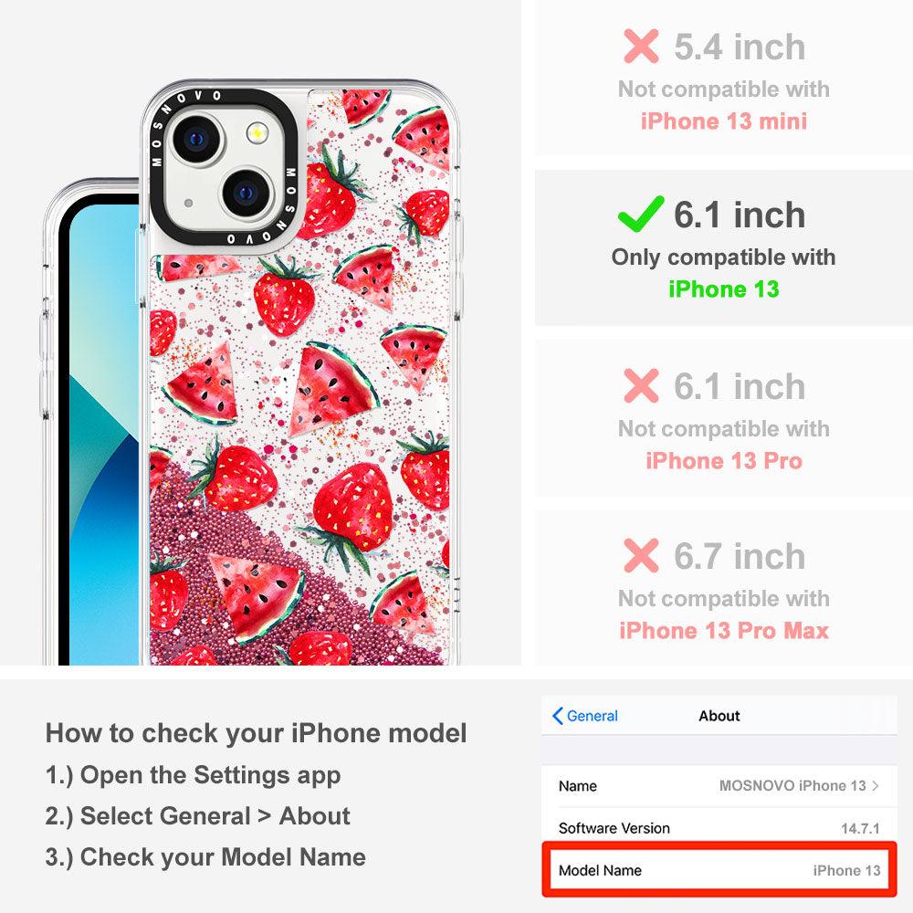Click the red X next to 6.7 inch
913x913 pixels.
coord(641,555)
